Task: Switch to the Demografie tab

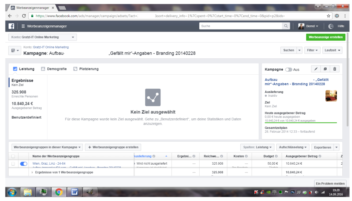Action: pyautogui.click(x=54, y=69)
